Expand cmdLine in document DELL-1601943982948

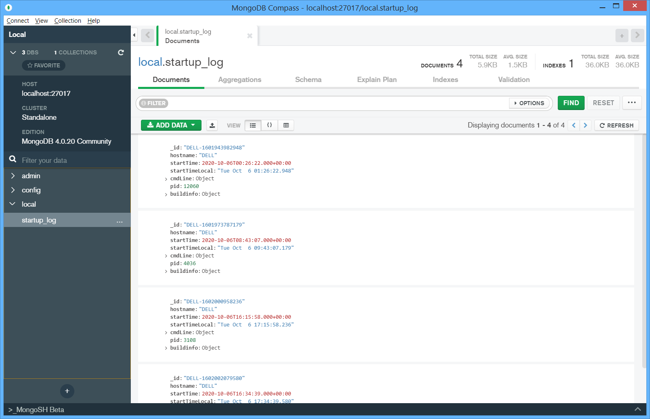click(x=166, y=179)
